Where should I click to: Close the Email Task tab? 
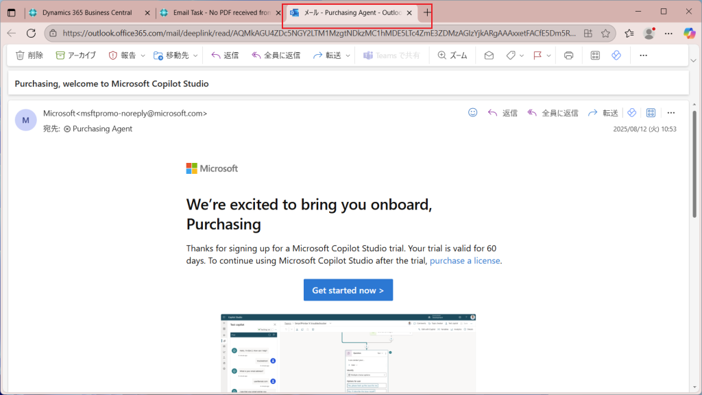[278, 13]
